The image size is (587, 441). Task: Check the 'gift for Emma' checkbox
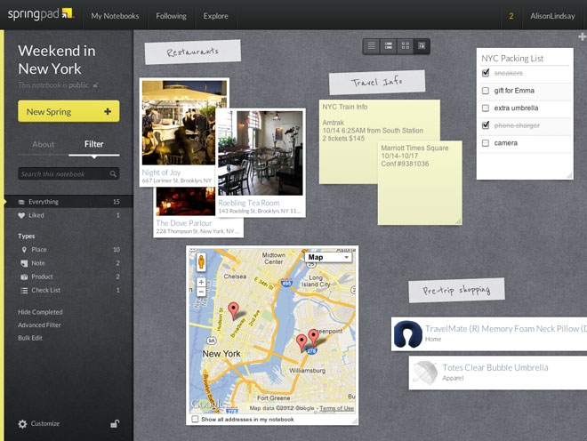coord(485,91)
